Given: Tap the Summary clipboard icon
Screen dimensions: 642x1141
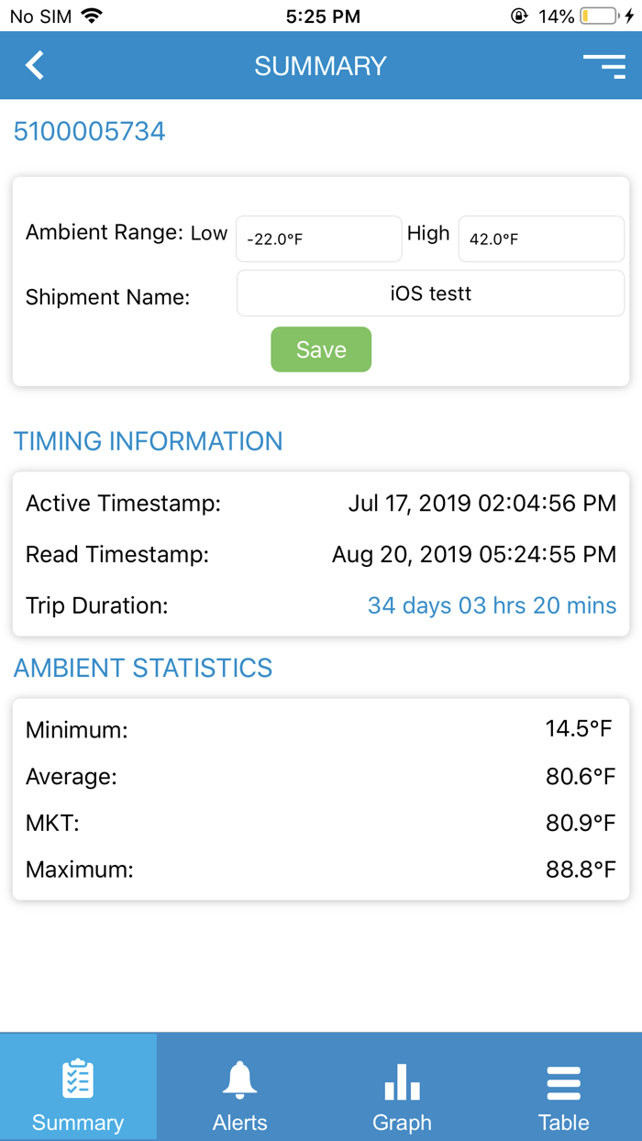Looking at the screenshot, I should [x=78, y=1080].
